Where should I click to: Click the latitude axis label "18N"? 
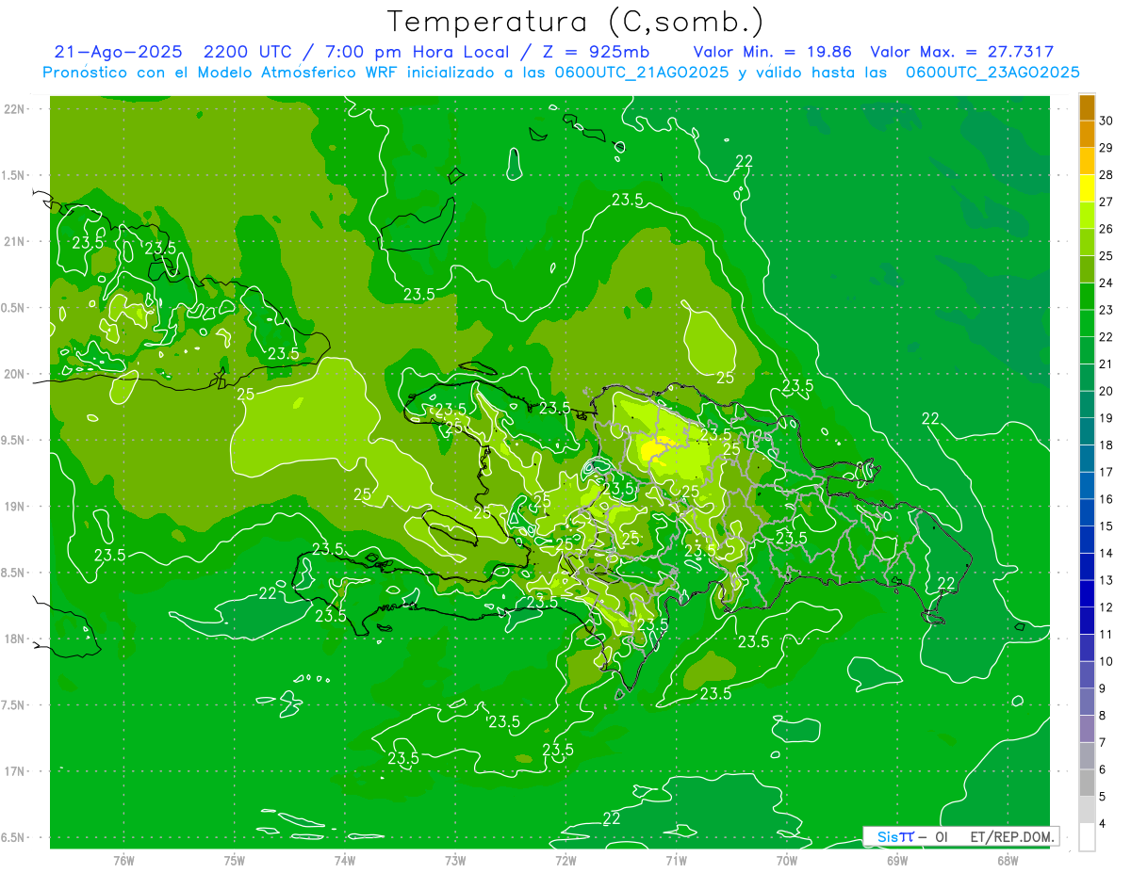pyautogui.click(x=13, y=639)
